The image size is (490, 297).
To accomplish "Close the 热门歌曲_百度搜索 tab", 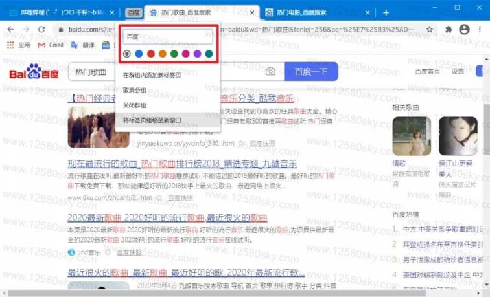I will pos(252,12).
